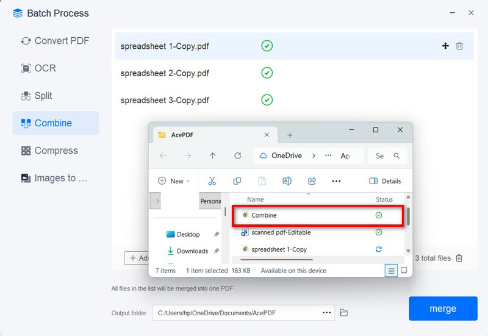
Task: Click the scroll down arrow in file list
Action: (408, 251)
